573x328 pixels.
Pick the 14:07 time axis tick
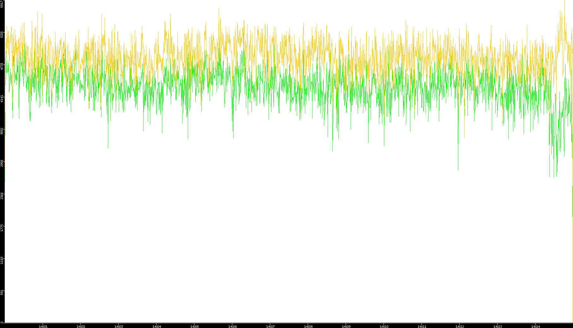coord(270,326)
